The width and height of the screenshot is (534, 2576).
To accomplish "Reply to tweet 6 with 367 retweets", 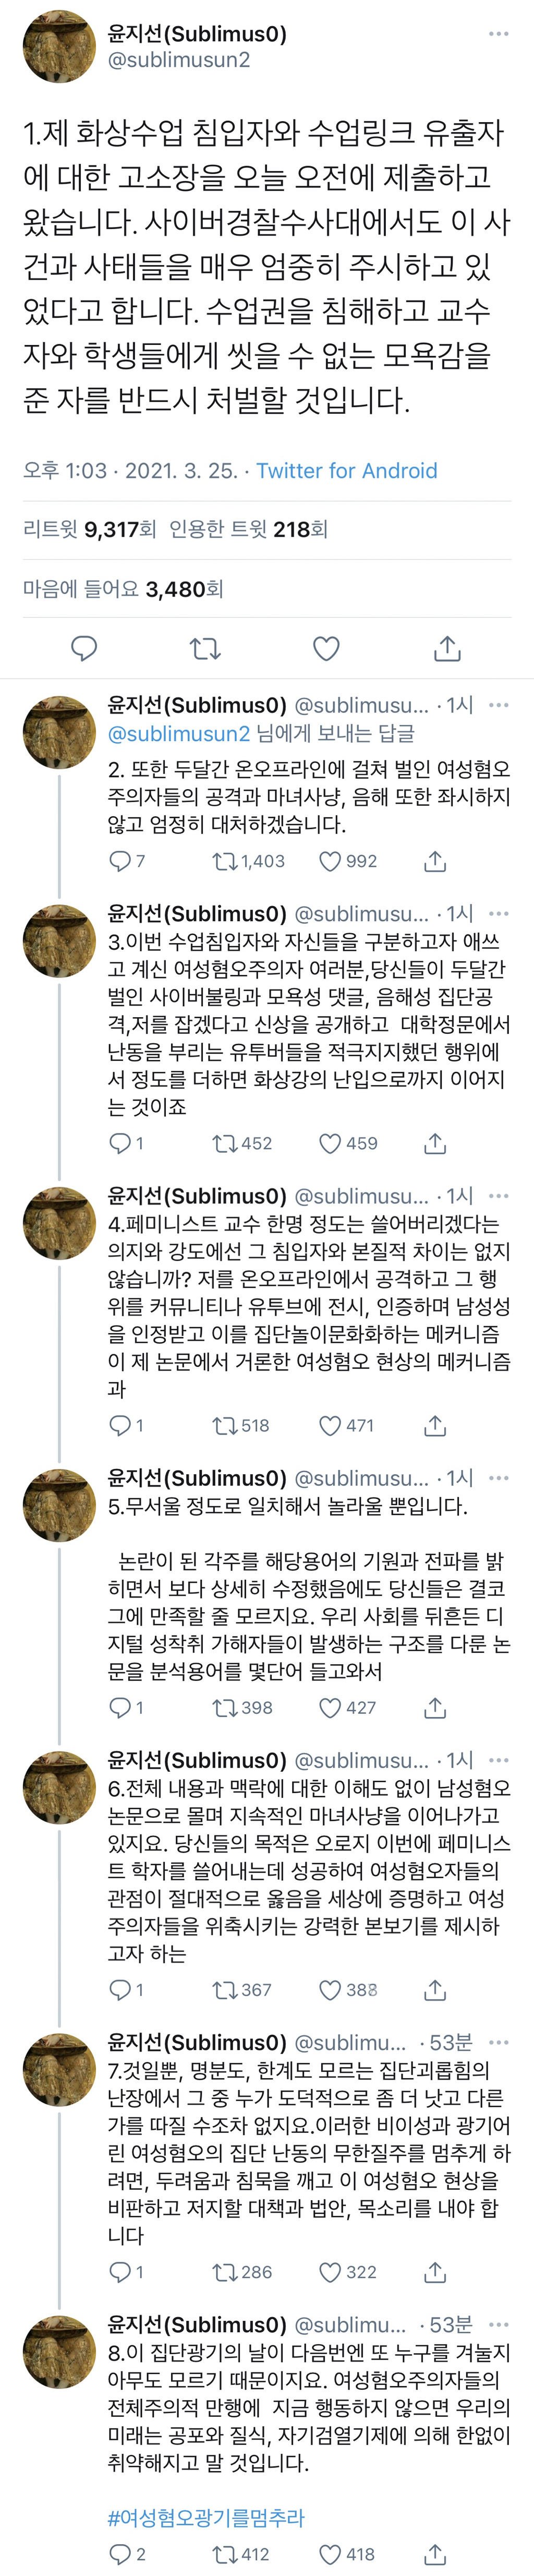I will 120,1989.
